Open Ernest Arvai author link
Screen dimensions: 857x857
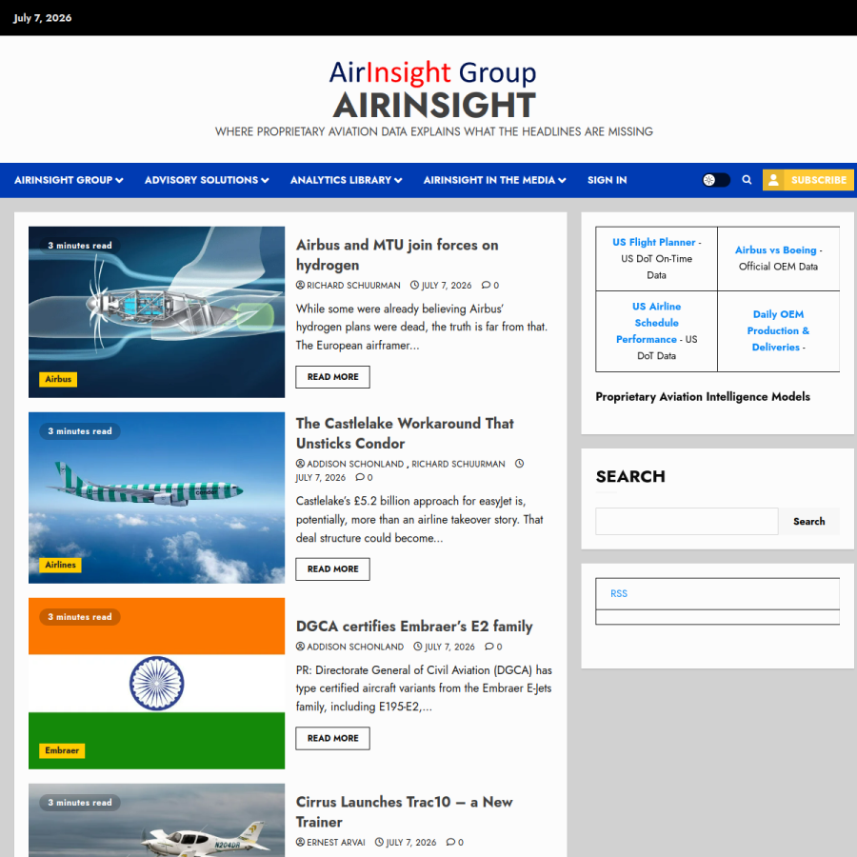point(335,843)
